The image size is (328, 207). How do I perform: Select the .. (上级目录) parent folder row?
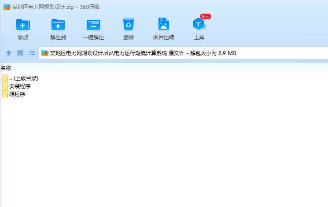pos(20,78)
